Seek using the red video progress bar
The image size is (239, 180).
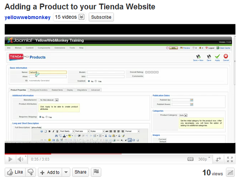(120, 154)
